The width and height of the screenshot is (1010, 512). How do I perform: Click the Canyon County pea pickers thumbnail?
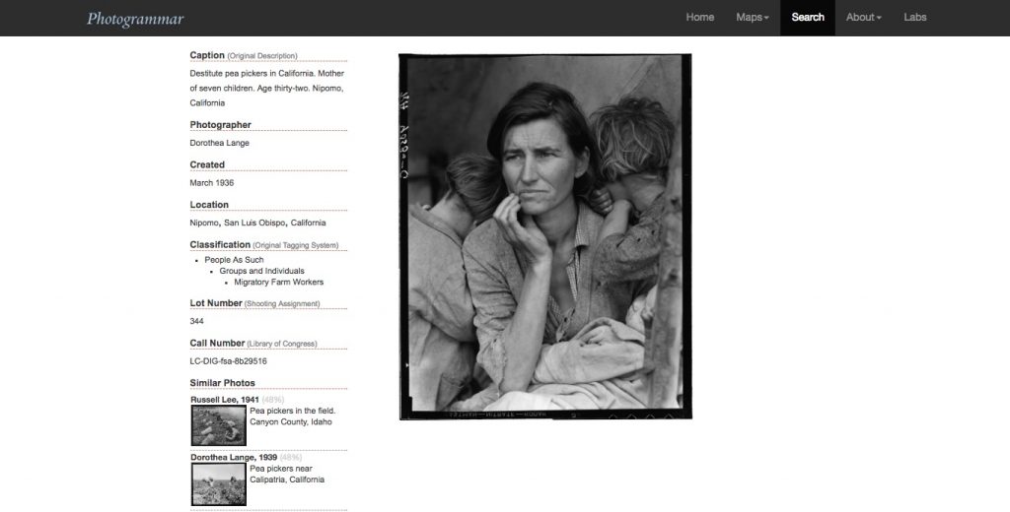click(x=218, y=425)
